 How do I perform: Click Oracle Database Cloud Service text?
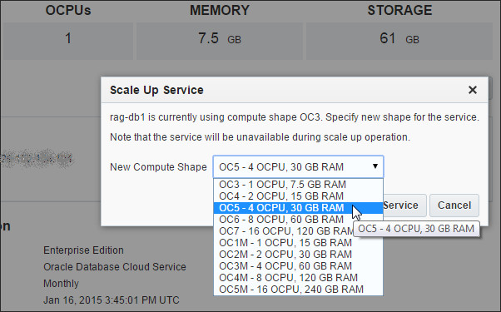(115, 266)
